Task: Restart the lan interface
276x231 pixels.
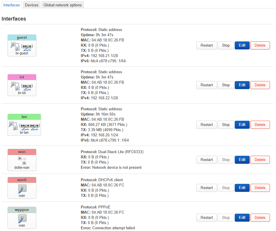Action: pyautogui.click(x=207, y=125)
